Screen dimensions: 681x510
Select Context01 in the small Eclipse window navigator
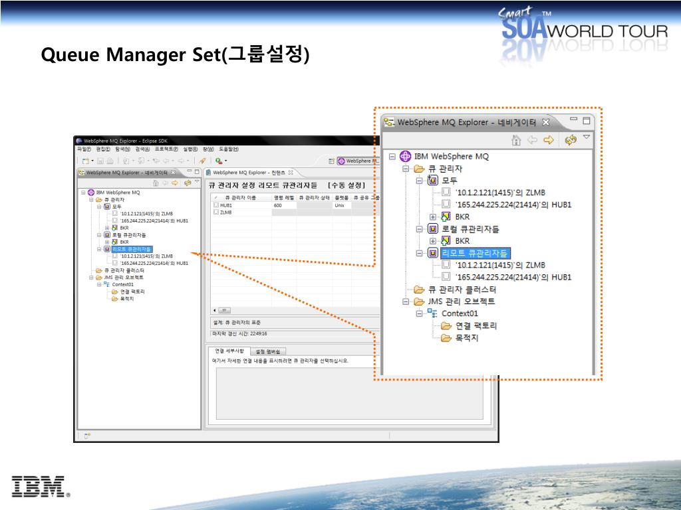point(123,284)
